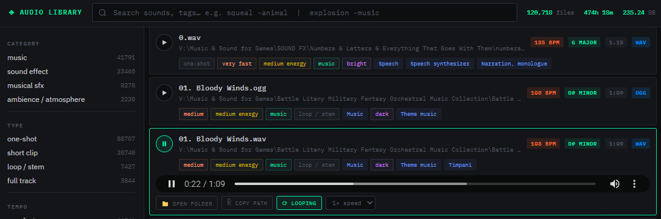Select the bright tag on 0.wav
Image resolution: width=661 pixels, height=219 pixels.
point(357,64)
